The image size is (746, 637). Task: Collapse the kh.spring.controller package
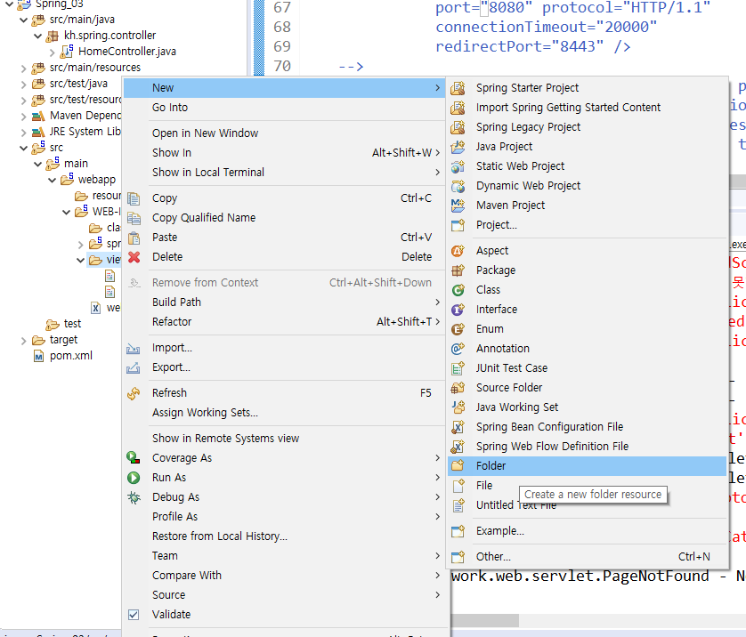click(x=37, y=36)
